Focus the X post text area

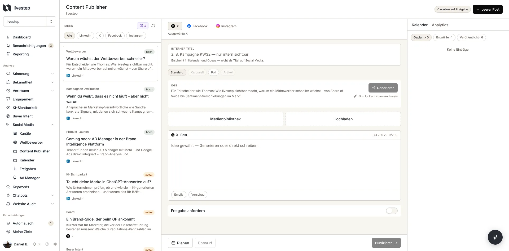(x=284, y=164)
